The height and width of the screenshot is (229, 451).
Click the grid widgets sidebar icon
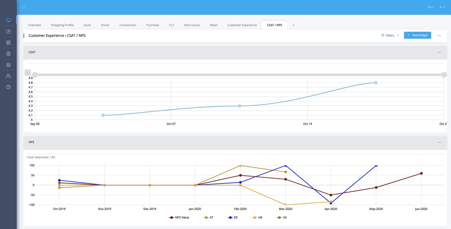8,43
